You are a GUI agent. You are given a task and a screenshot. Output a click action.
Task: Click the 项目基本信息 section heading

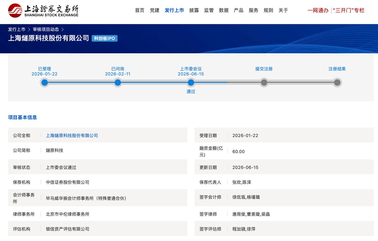pyautogui.click(x=22, y=117)
